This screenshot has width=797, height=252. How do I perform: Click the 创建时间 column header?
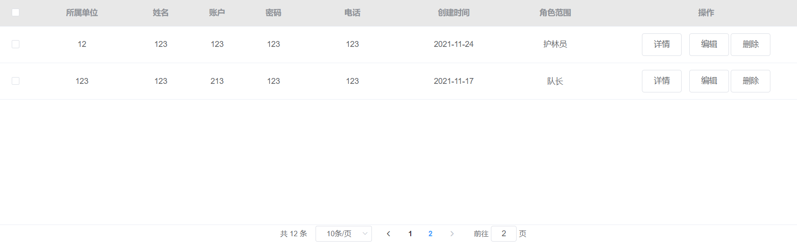coord(453,13)
